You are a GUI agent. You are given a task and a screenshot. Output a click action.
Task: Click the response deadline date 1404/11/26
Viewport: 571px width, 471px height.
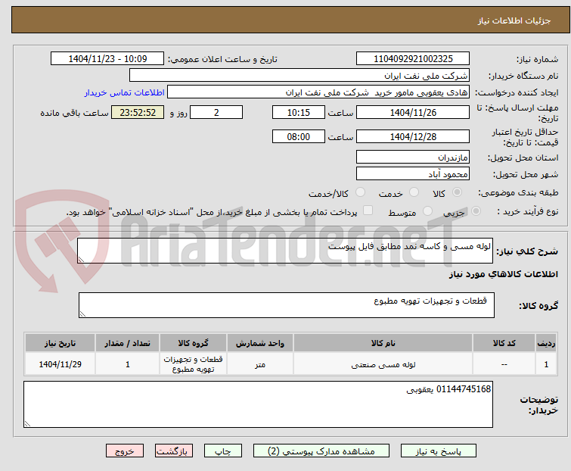(413, 112)
